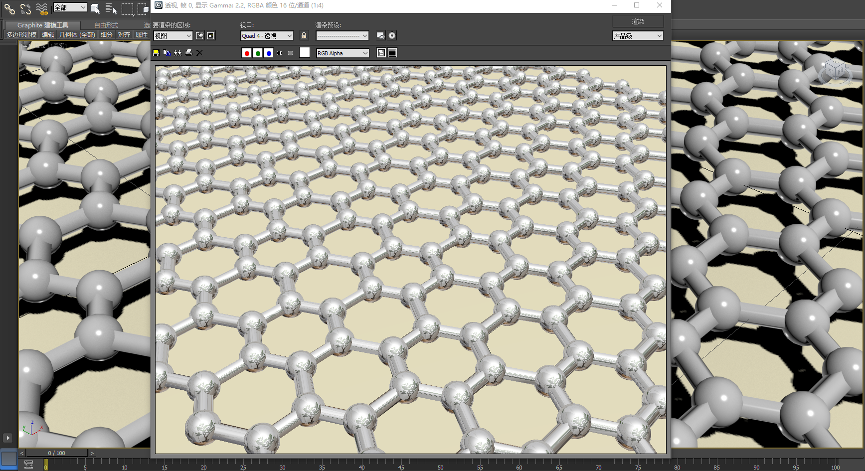Open the 编辑 ribbon panel
Screen dimensions: 865x471
click(x=48, y=35)
